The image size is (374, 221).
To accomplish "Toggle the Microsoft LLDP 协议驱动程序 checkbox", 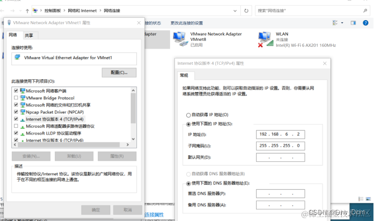I will coord(16,133).
